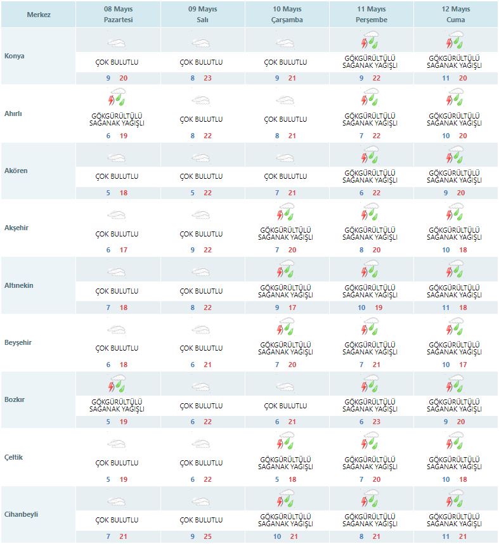Select the 08 Mayıs Pazartesi column header
Viewport: 499px width, 544px height.
[117, 15]
